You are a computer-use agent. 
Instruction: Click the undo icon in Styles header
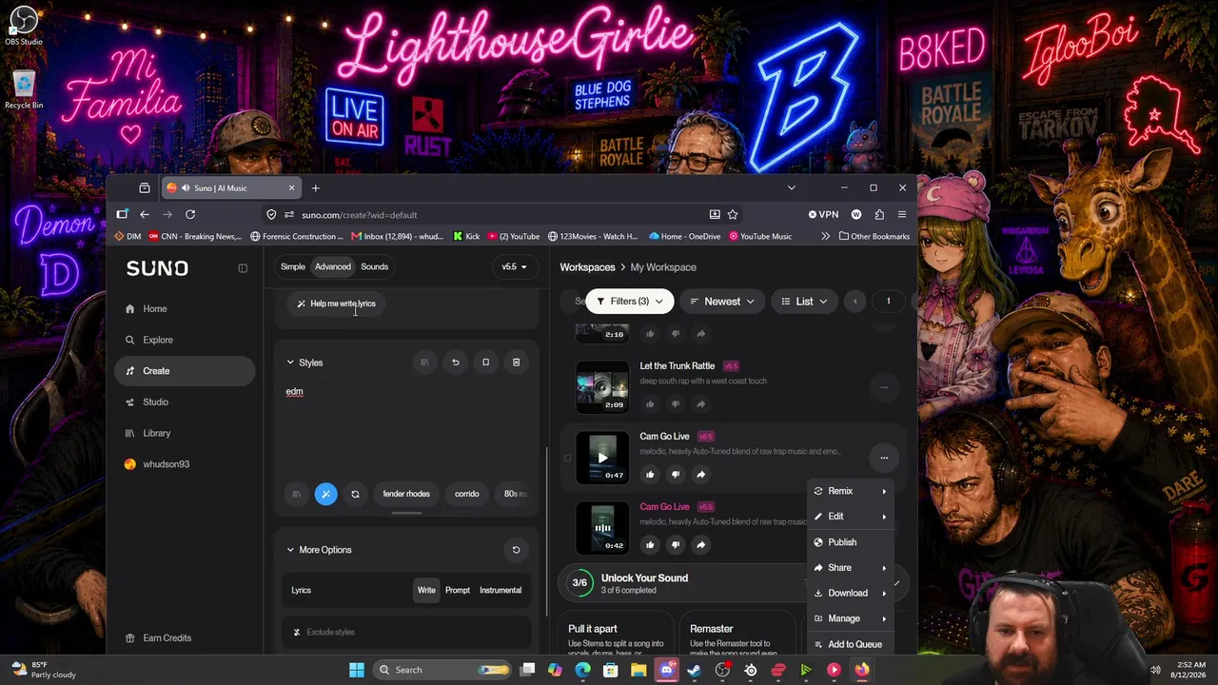tap(455, 362)
